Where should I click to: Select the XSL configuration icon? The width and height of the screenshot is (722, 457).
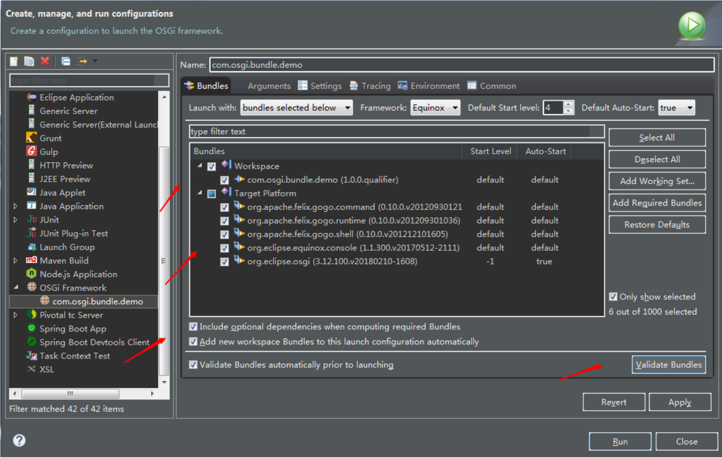(x=32, y=369)
